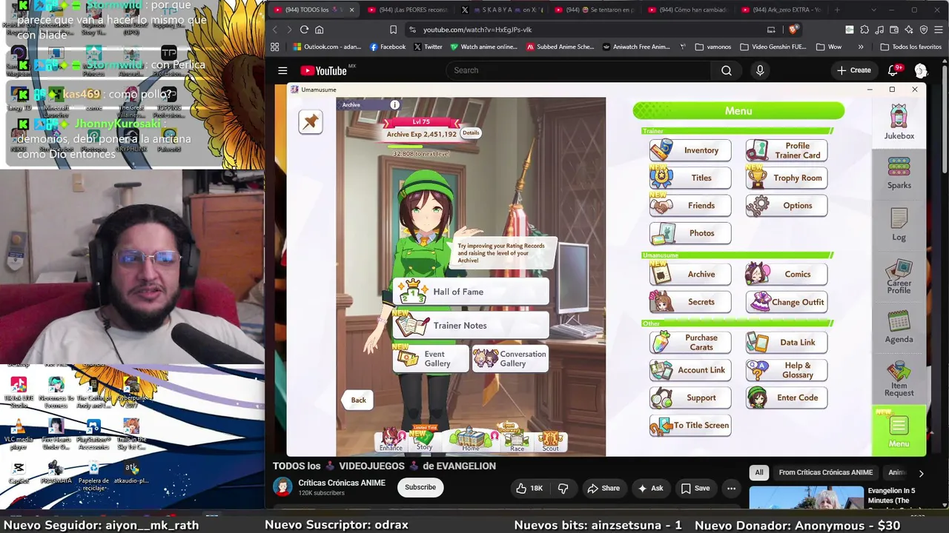949x533 pixels.
Task: Open Inventory in the game menu
Action: tap(690, 150)
